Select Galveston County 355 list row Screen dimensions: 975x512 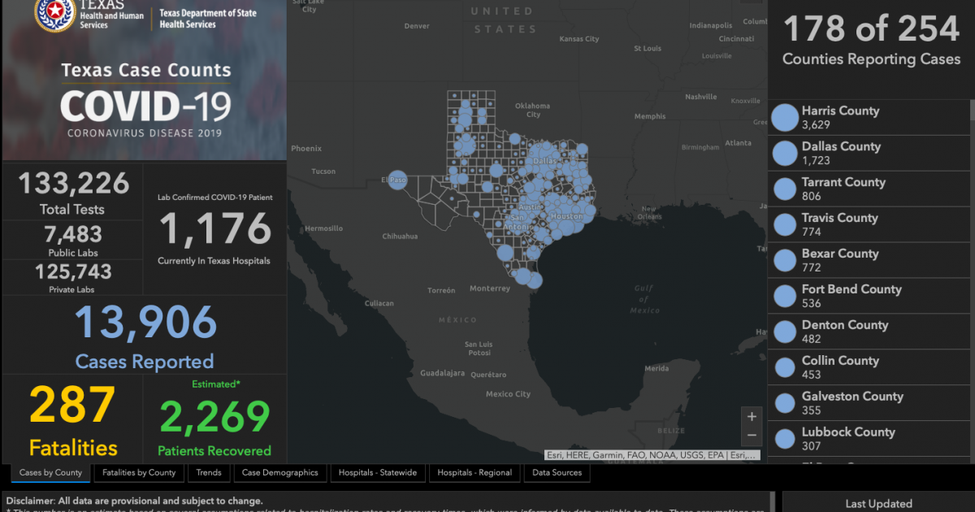click(869, 403)
